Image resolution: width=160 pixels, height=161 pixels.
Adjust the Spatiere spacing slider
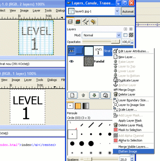(x=99, y=159)
